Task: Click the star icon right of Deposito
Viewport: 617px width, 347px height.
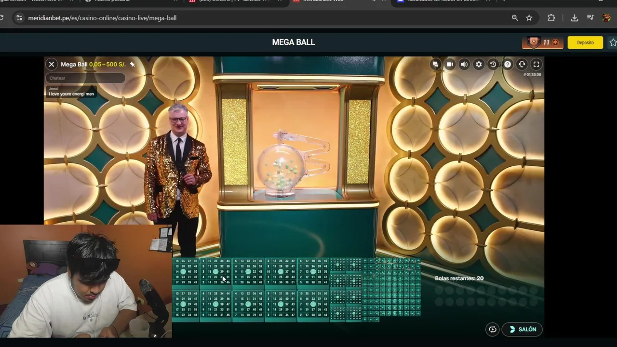Action: click(x=613, y=42)
